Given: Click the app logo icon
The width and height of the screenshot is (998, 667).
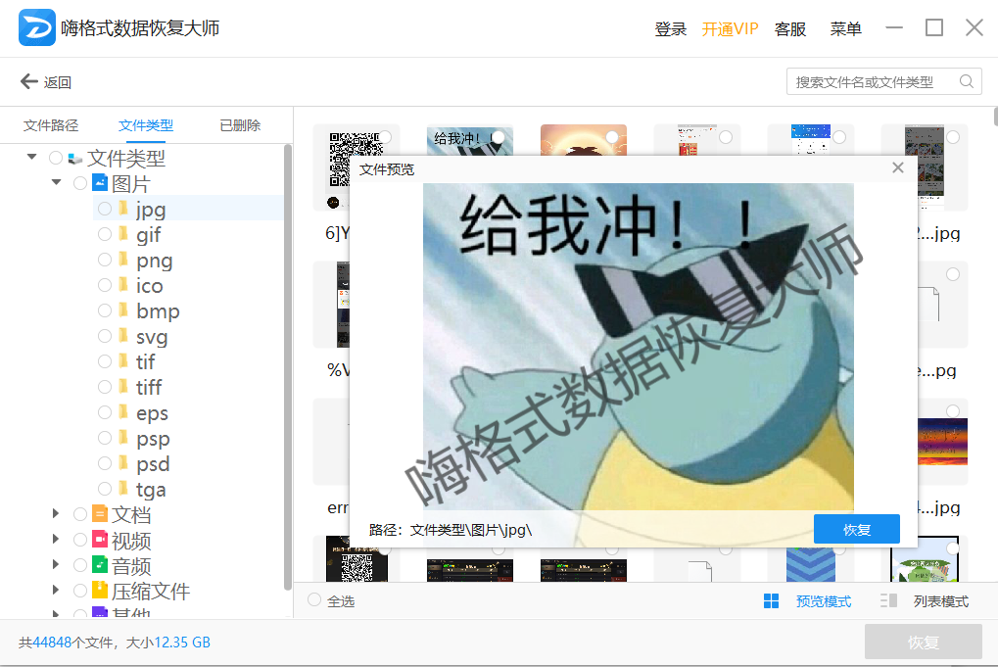Looking at the screenshot, I should coord(37,27).
